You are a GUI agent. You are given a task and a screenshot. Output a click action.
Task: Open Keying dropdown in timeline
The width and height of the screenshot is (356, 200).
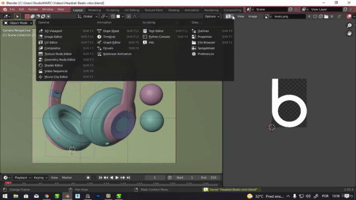pyautogui.click(x=41, y=178)
